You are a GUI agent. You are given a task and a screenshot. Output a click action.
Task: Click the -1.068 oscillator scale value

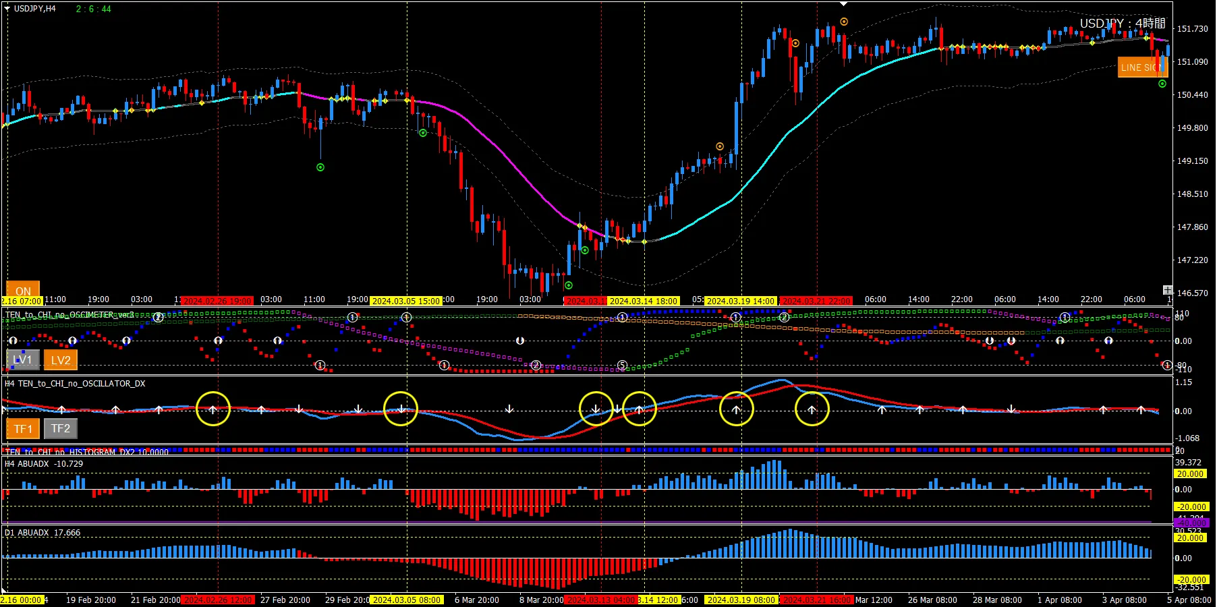1187,438
